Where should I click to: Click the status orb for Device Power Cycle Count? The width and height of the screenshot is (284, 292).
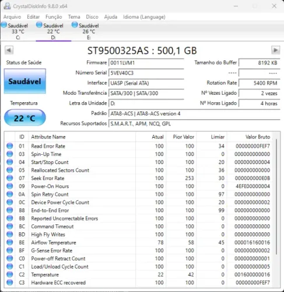coord(10,202)
